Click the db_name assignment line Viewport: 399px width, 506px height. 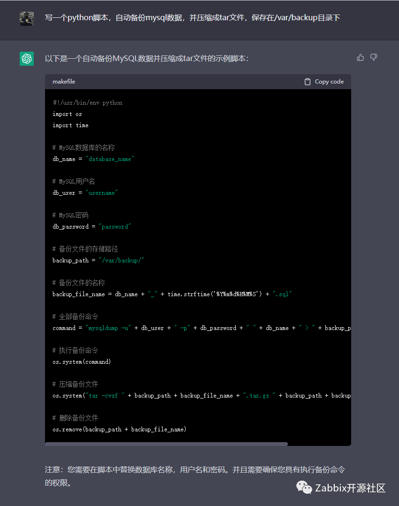(x=93, y=159)
